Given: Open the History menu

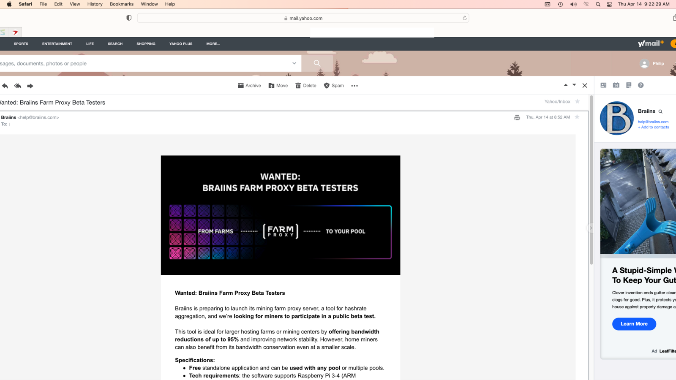Looking at the screenshot, I should pos(95,4).
